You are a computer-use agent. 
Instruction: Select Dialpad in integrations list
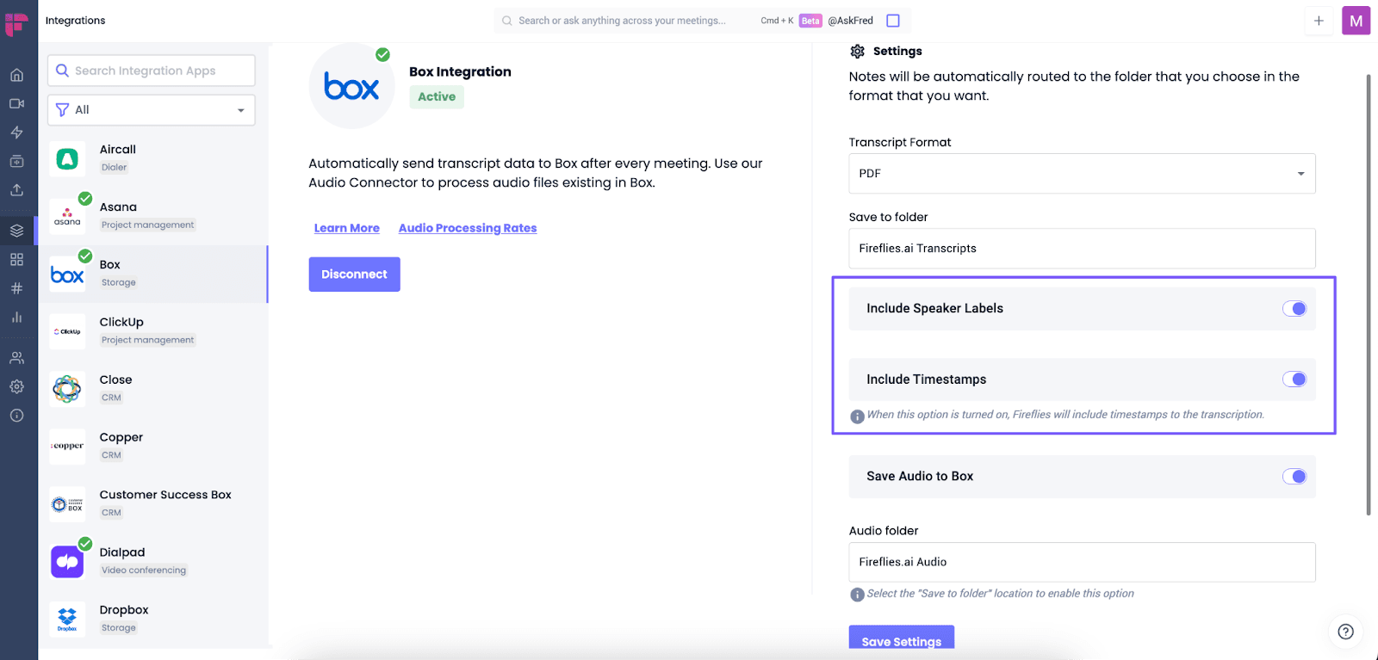click(x=153, y=562)
